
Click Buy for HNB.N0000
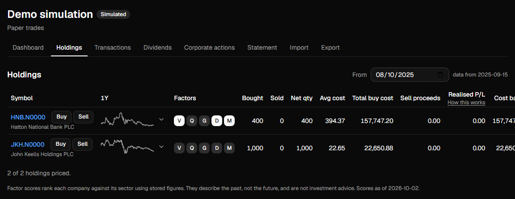(61, 117)
